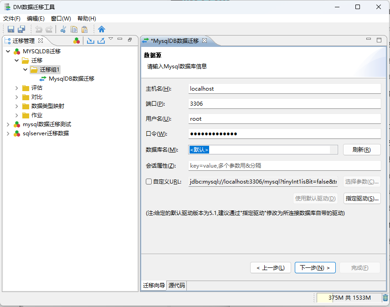Click the 刷新(R) button
Image resolution: width=390 pixels, height=307 pixels.
pos(362,150)
